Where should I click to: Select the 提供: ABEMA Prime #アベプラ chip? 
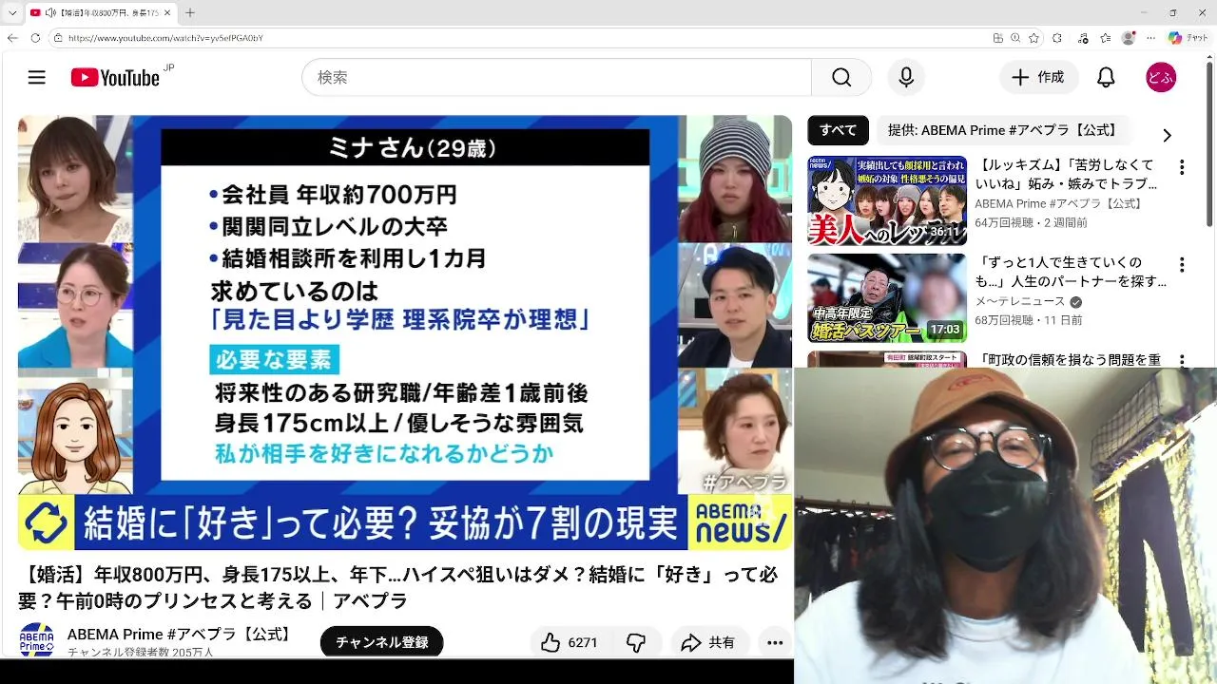[1002, 130]
